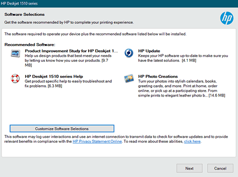The image size is (238, 177).
Task: Click the '[4.1 MB]' size for HP Update
Action: pyautogui.click(x=189, y=60)
